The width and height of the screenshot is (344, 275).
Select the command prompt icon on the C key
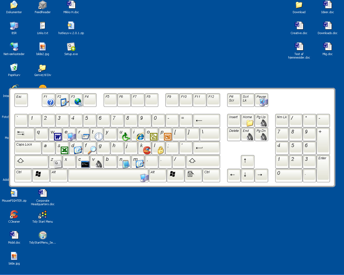tap(85, 164)
